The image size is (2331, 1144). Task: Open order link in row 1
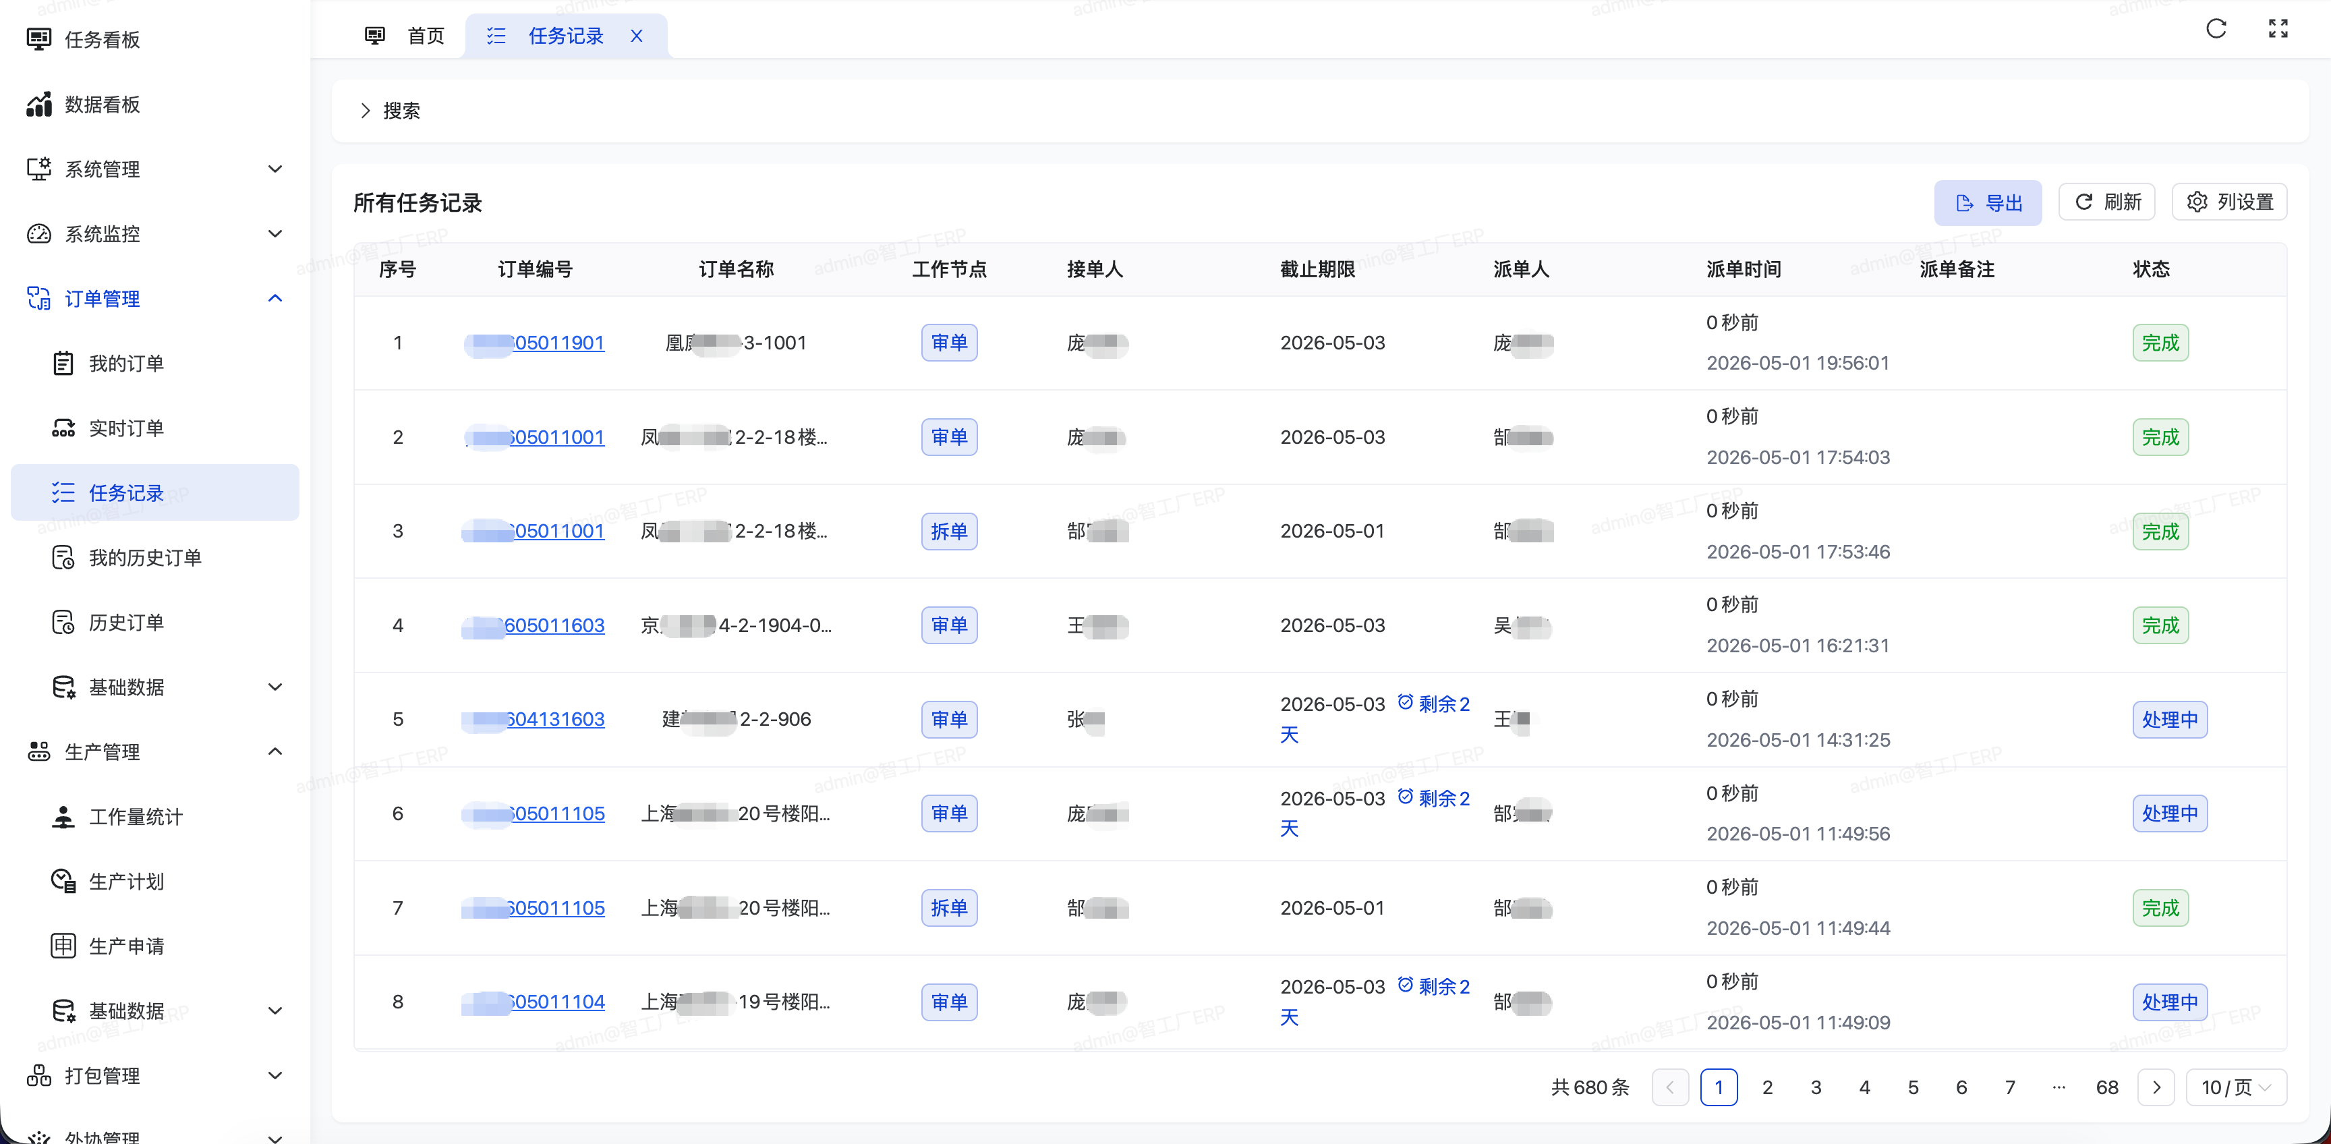click(x=535, y=343)
